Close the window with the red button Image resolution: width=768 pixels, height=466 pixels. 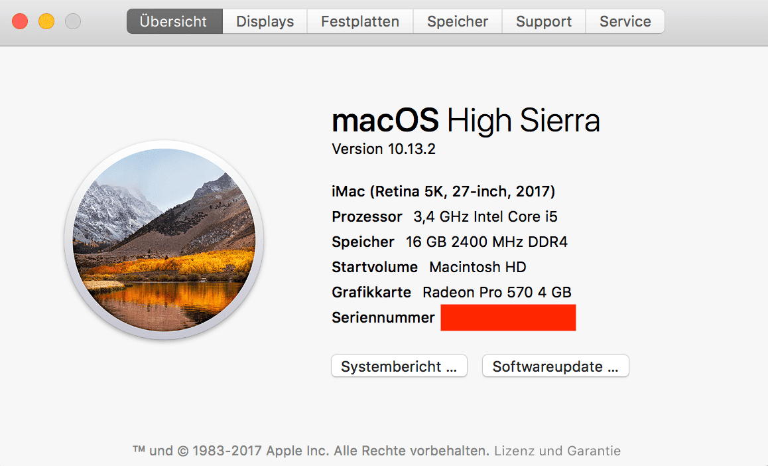click(20, 21)
